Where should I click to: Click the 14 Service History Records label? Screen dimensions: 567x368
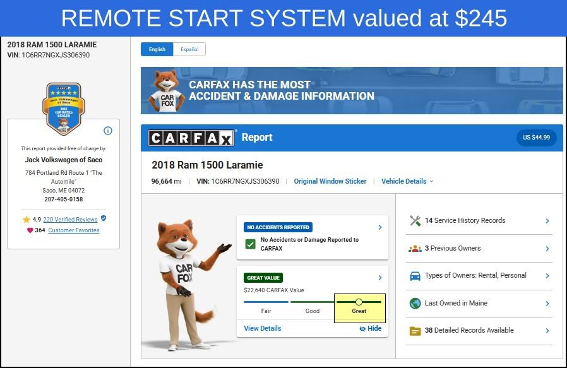465,220
